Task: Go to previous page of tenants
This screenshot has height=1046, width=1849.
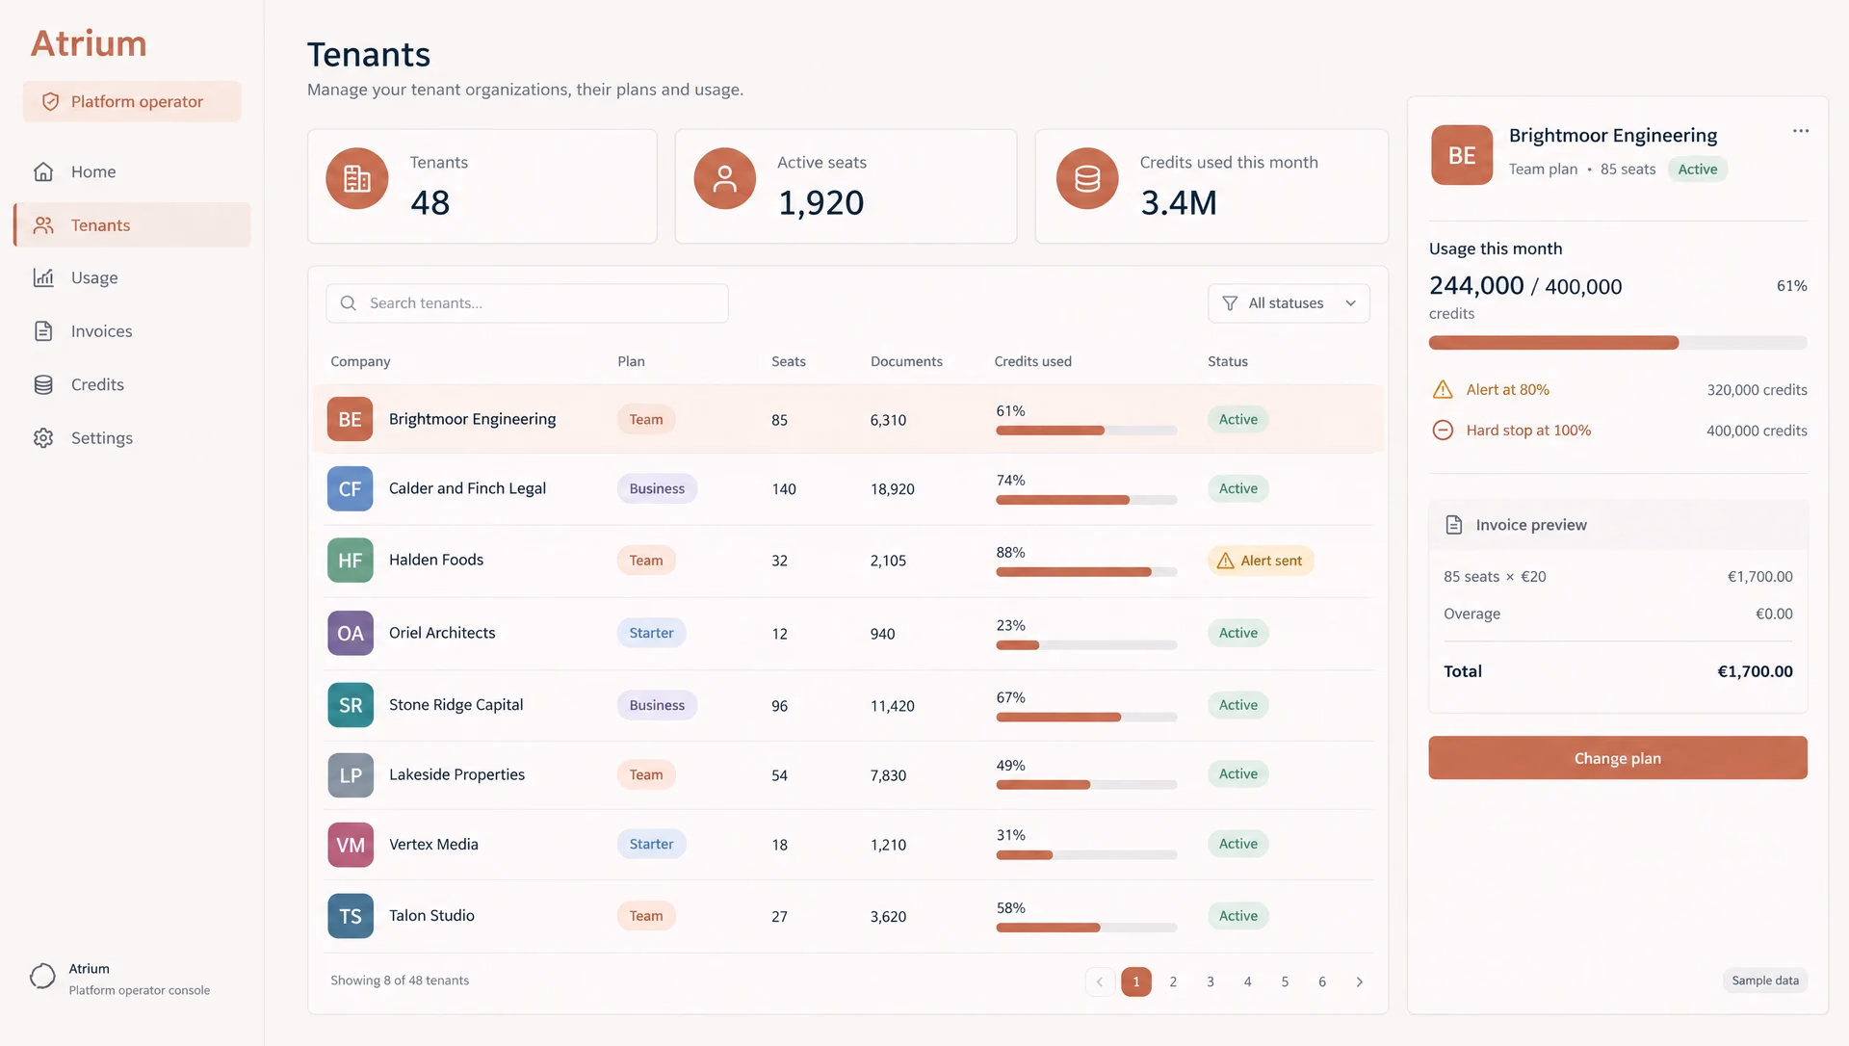Action: (x=1100, y=982)
